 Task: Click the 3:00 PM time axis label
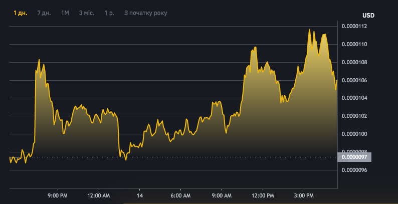pos(304,195)
